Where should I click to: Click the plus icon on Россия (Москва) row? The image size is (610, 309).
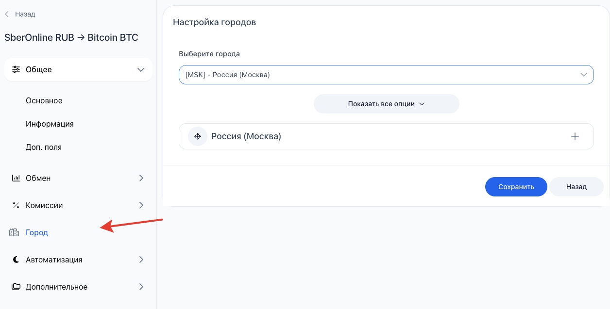[575, 136]
